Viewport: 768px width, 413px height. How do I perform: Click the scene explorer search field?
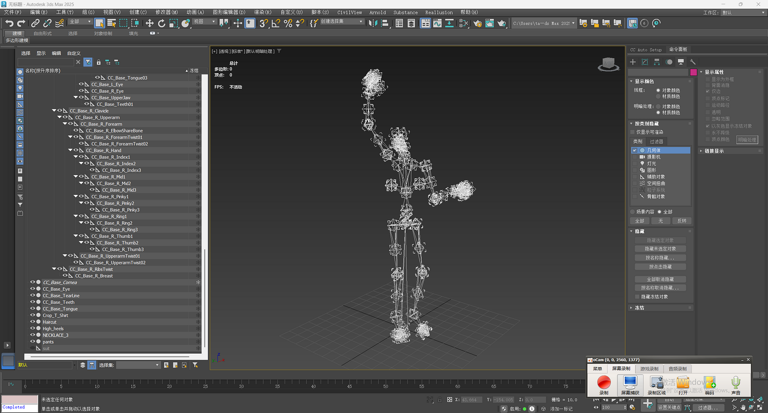point(46,62)
